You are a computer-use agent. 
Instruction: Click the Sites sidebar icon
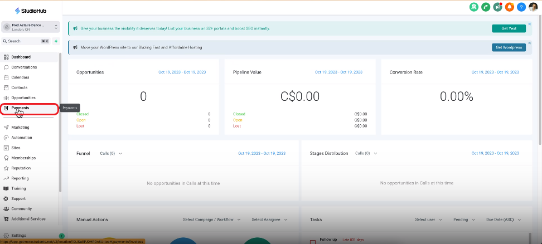point(6,148)
